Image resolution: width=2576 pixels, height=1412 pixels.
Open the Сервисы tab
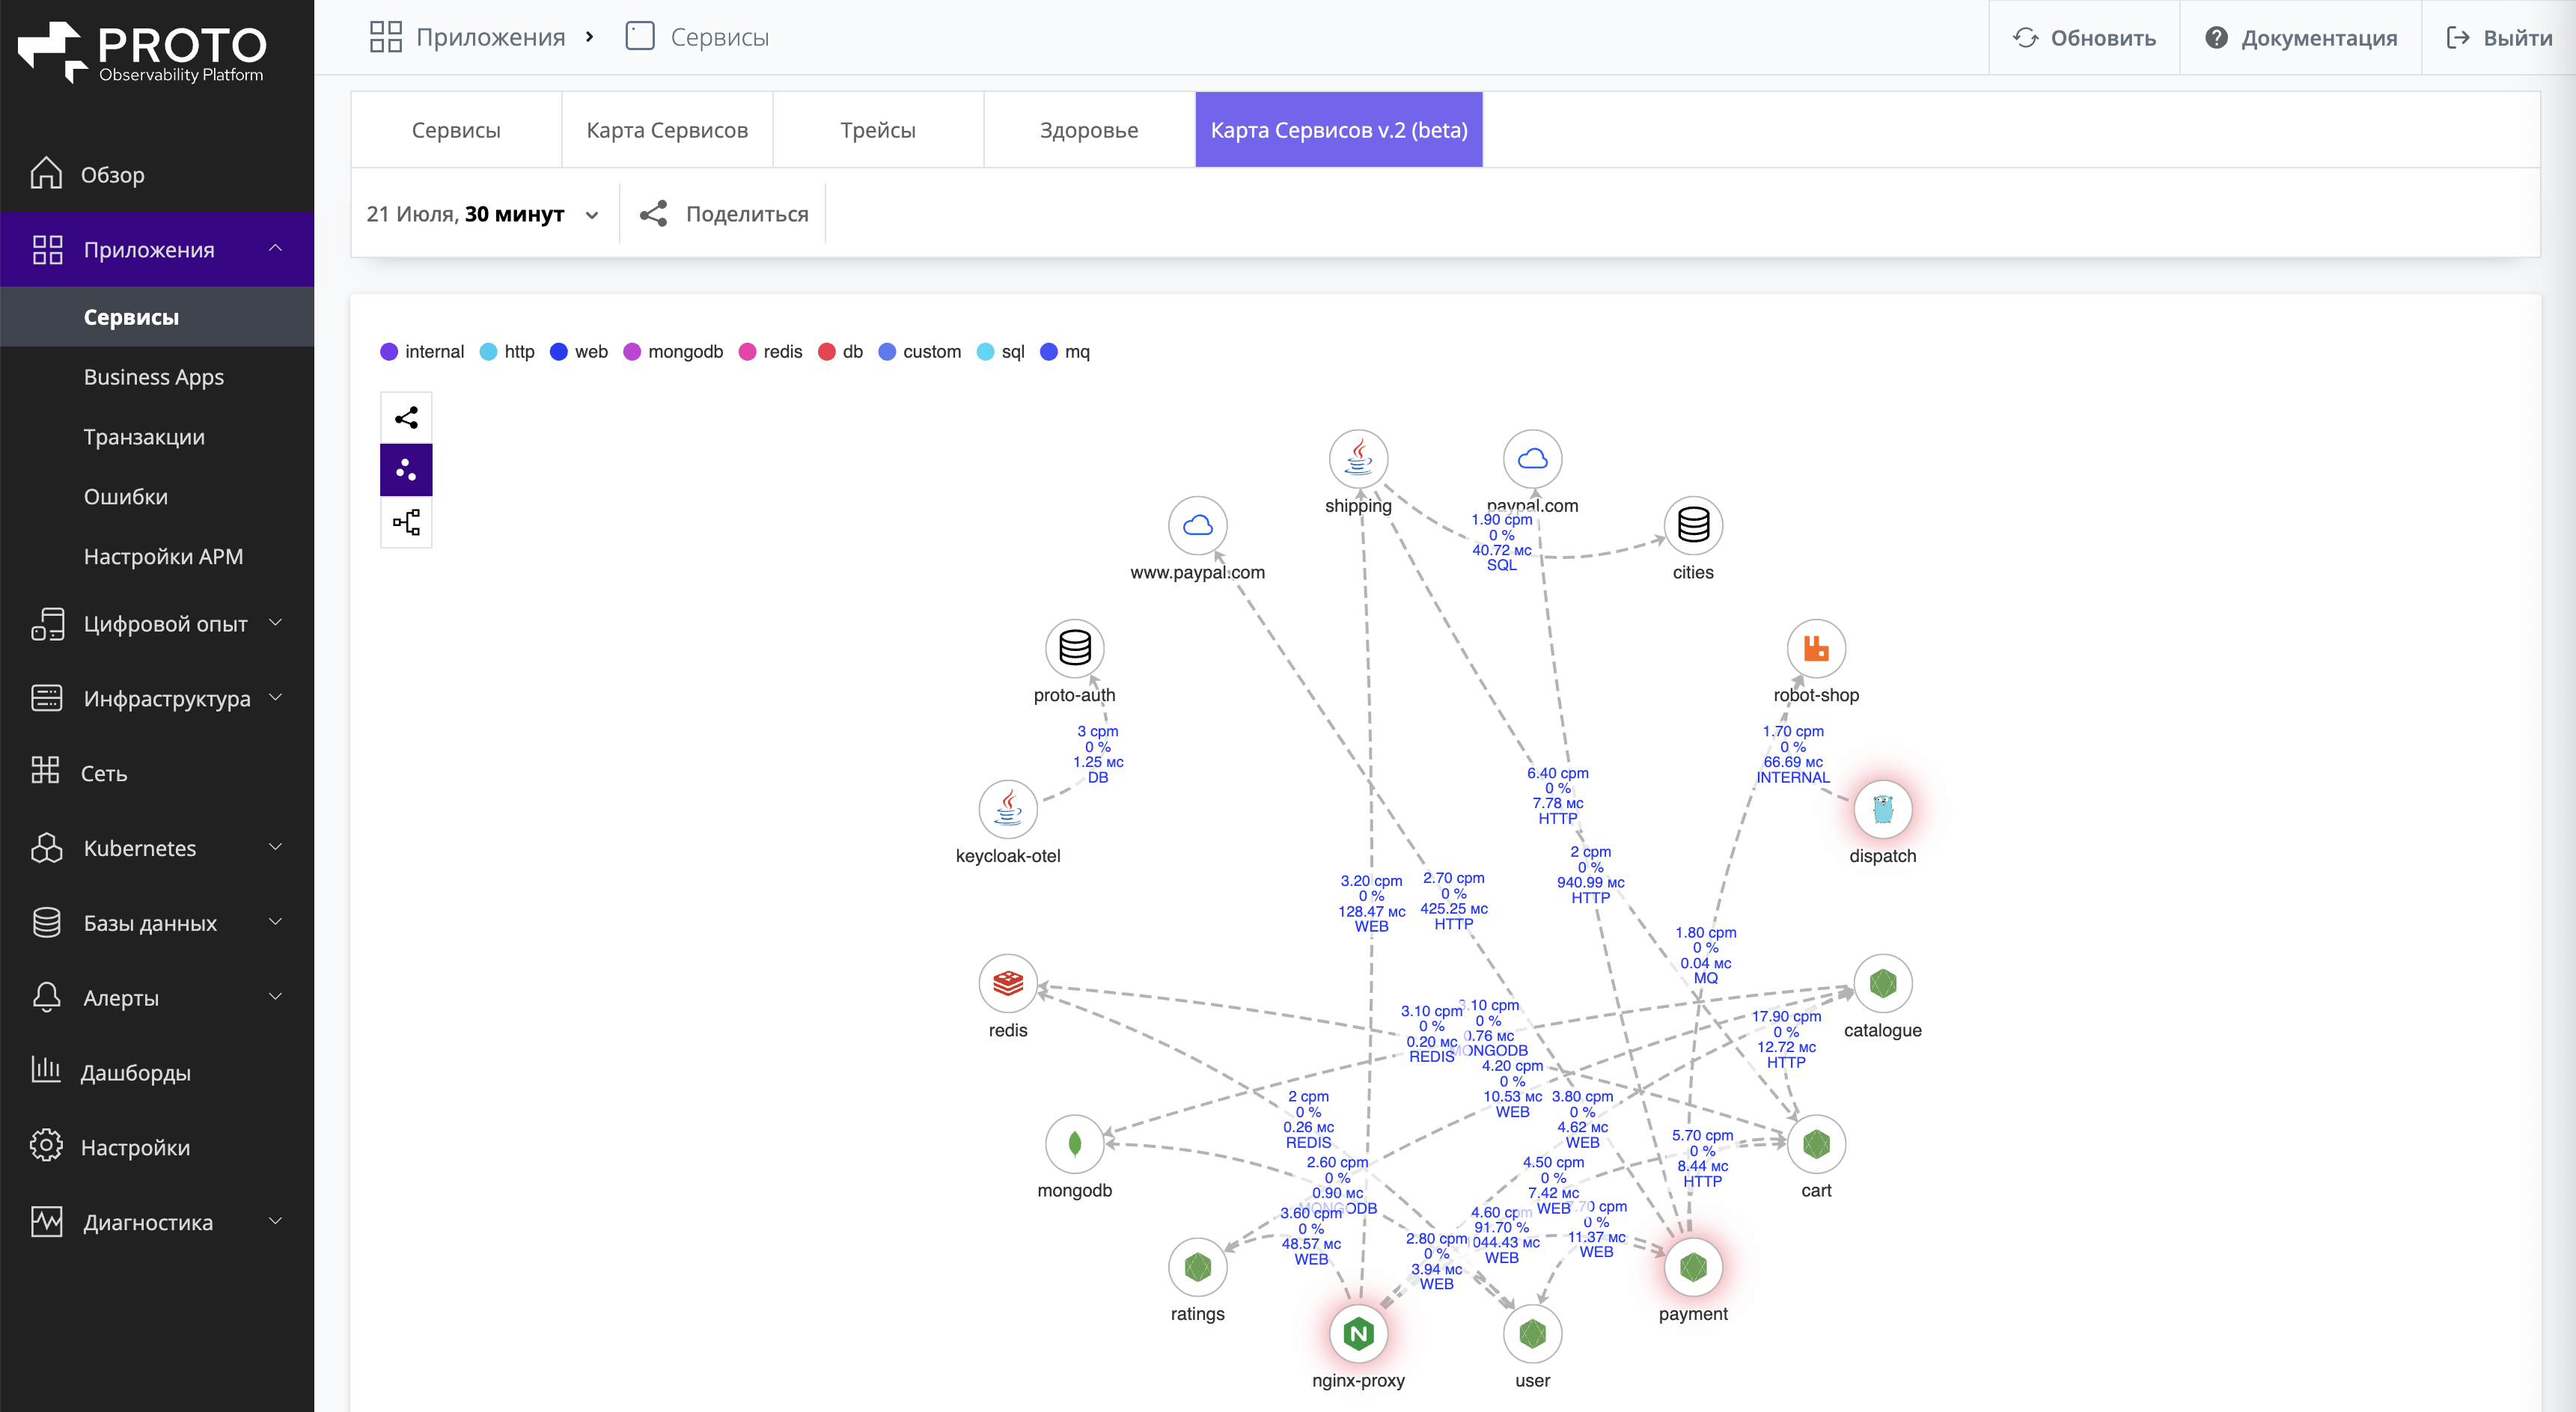pyautogui.click(x=456, y=130)
